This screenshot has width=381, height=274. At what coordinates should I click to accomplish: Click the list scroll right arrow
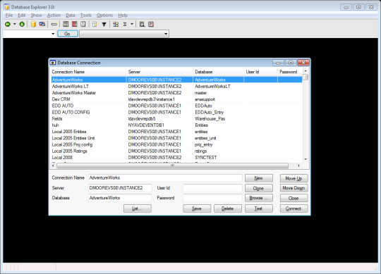298,166
